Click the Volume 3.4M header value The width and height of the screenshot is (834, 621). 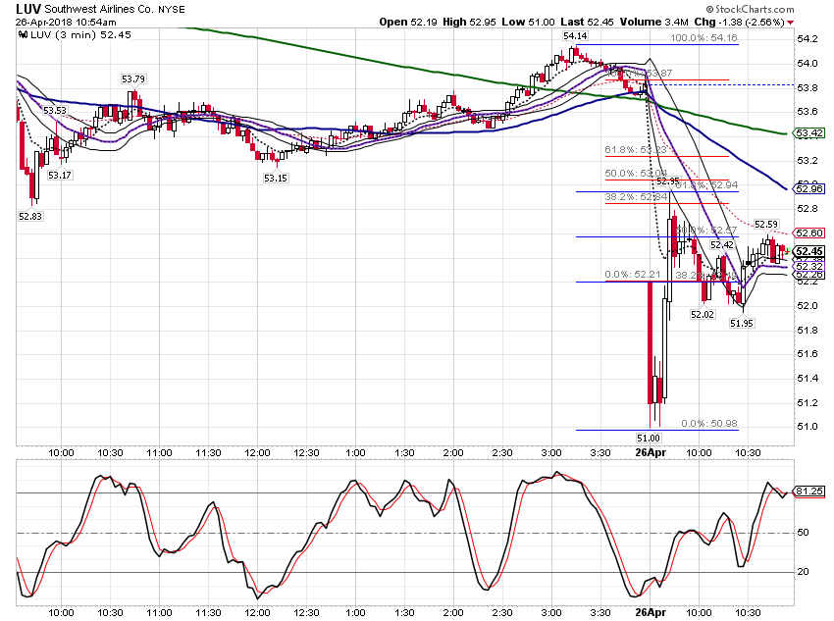(x=653, y=22)
